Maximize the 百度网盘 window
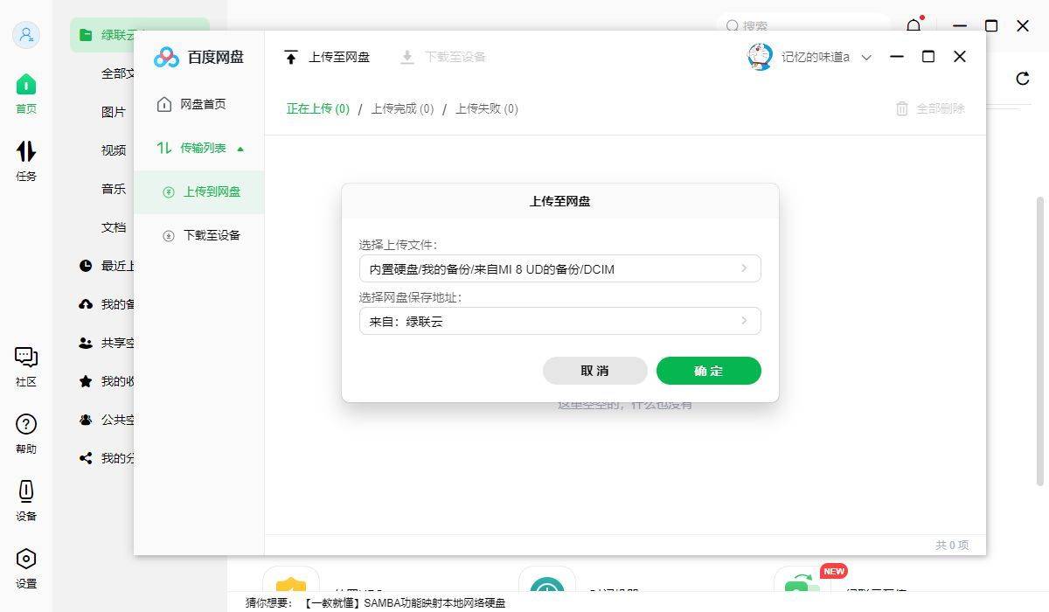The image size is (1049, 612). pyautogui.click(x=928, y=57)
